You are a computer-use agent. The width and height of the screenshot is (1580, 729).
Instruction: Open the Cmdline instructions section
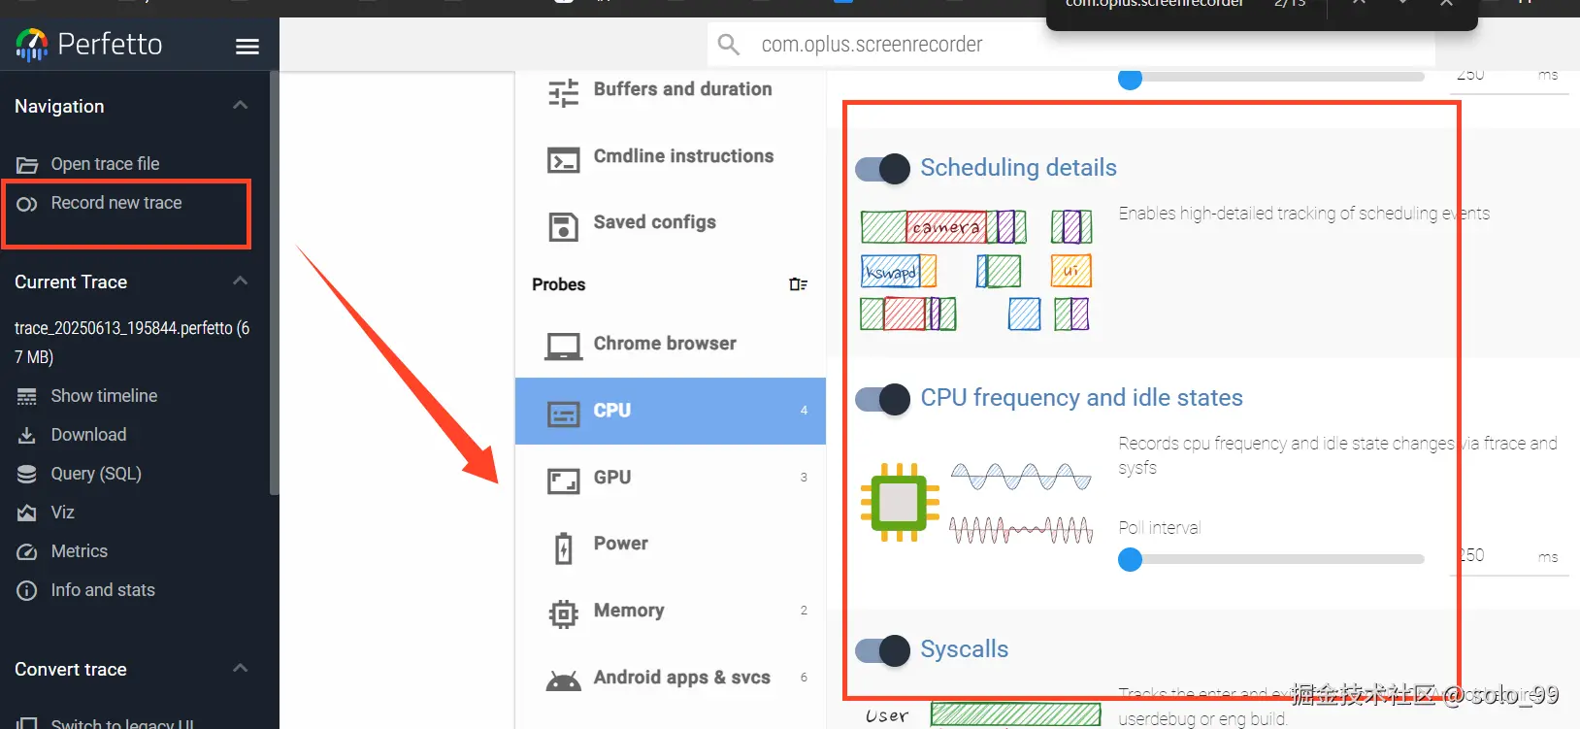[x=671, y=156]
